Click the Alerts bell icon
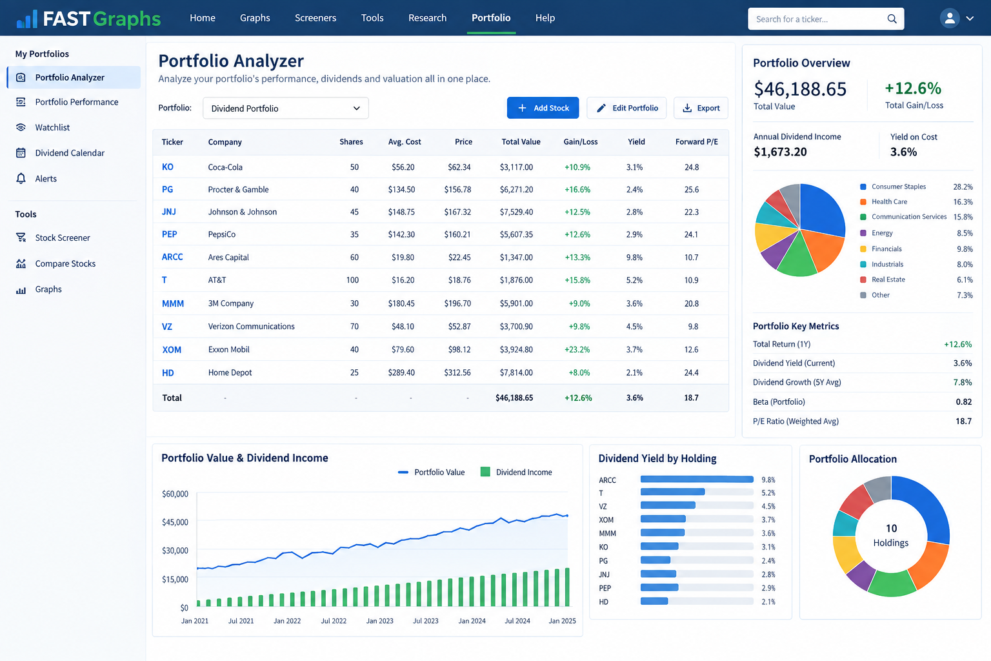Image resolution: width=991 pixels, height=661 pixels. tap(21, 178)
